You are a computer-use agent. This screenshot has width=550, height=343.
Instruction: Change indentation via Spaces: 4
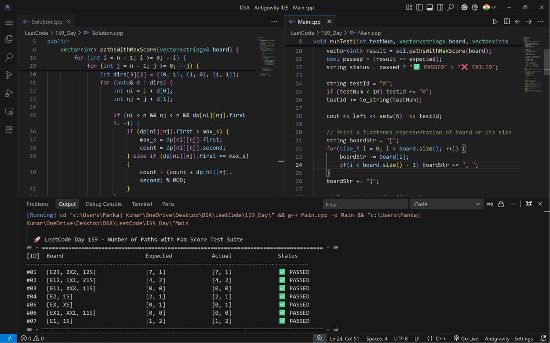tap(377, 338)
